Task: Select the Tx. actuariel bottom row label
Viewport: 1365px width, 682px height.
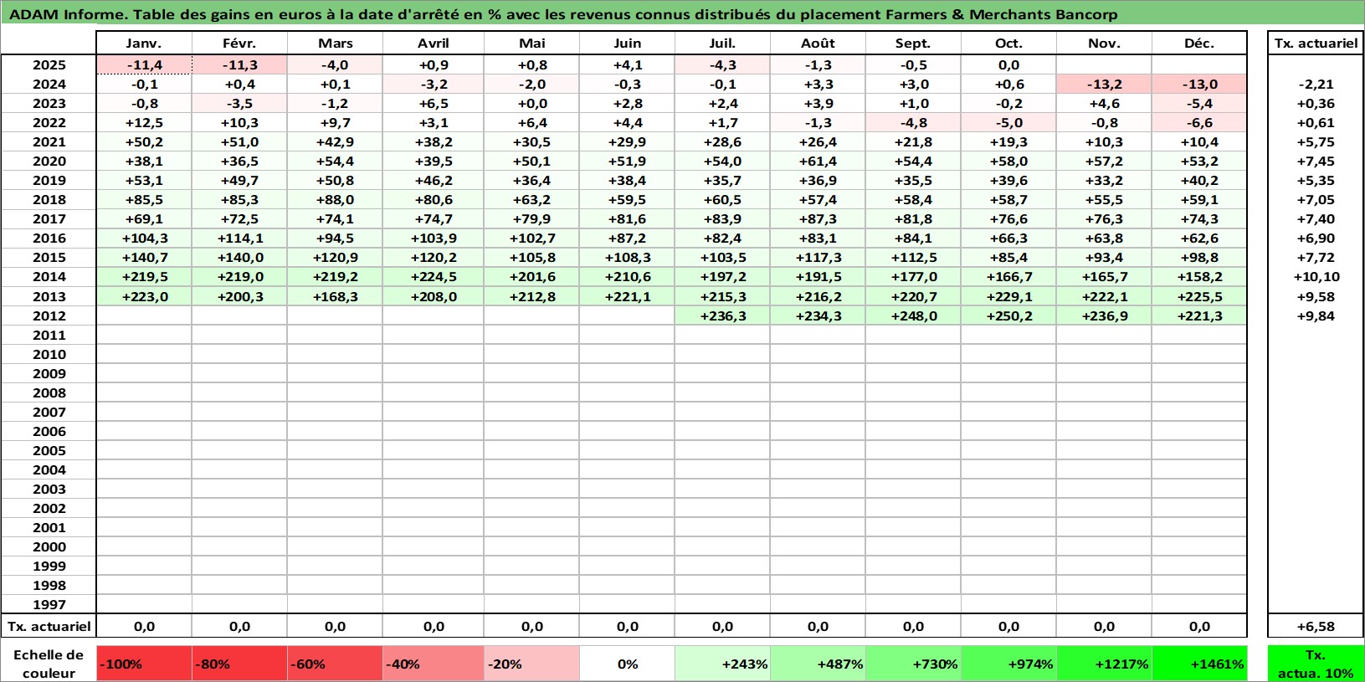Action: click(49, 626)
